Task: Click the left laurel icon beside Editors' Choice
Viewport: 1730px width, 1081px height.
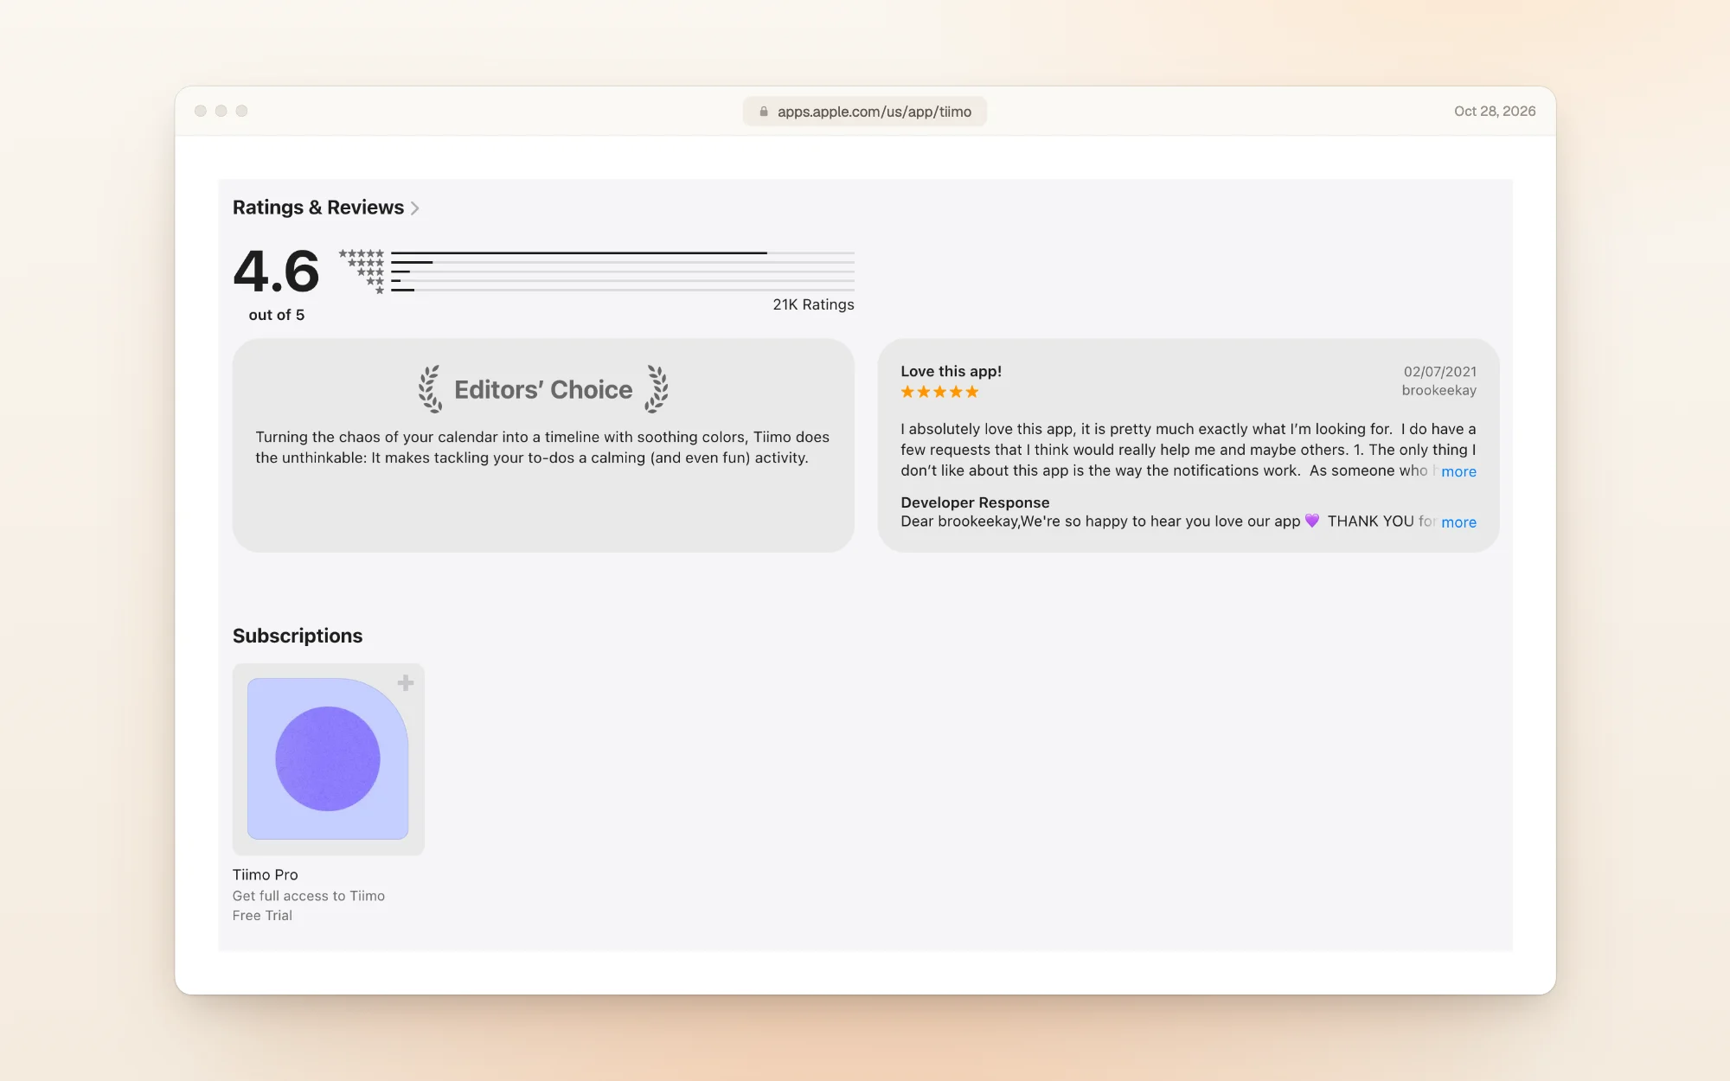Action: point(430,389)
